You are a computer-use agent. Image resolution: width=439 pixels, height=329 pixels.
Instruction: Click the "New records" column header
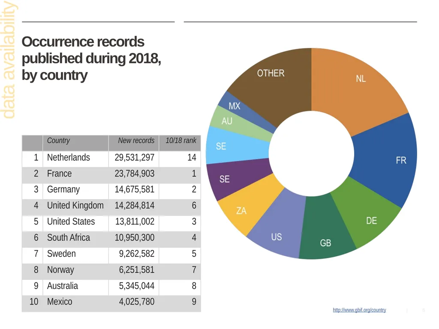[134, 143]
